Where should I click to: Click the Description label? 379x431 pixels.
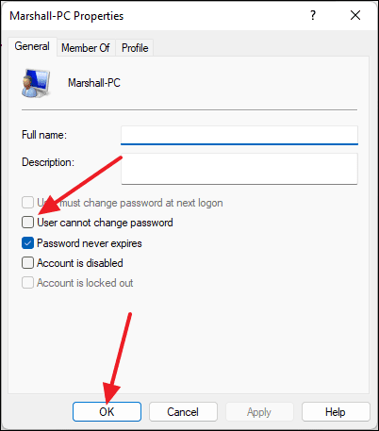coord(48,162)
